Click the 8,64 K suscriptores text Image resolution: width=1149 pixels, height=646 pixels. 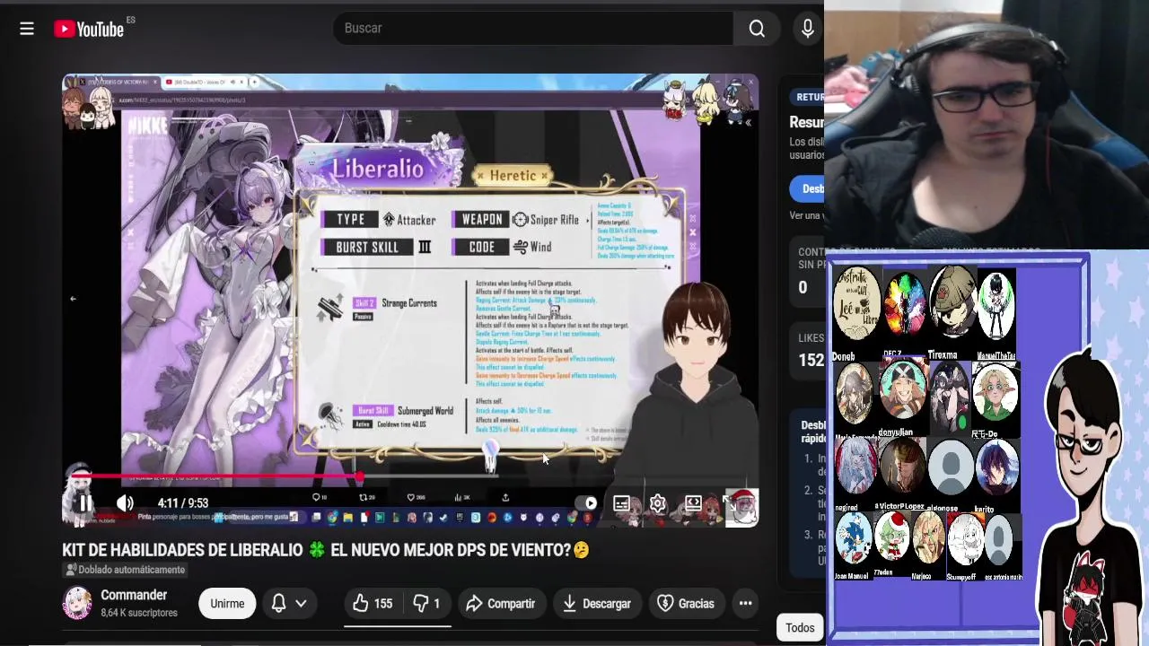139,613
